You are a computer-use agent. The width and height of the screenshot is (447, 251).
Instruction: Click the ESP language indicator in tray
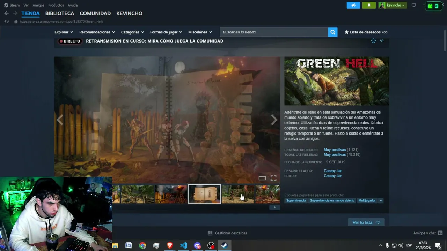click(409, 245)
